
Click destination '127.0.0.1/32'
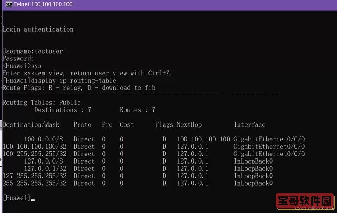45,169
